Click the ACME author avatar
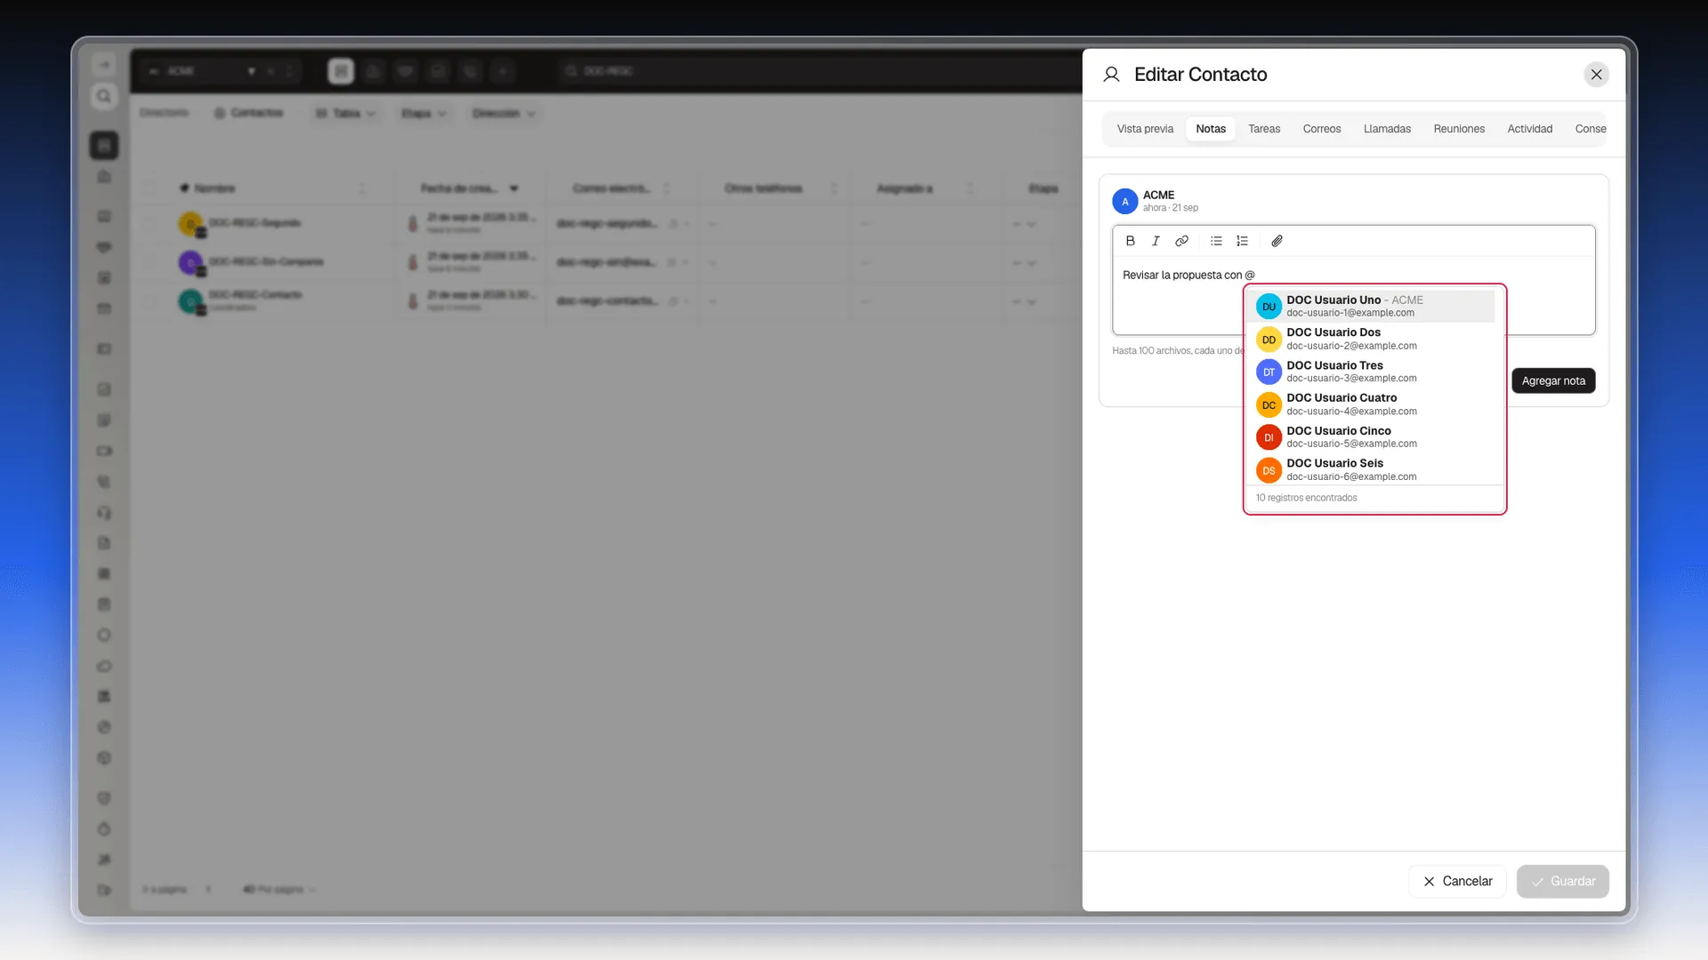Viewport: 1708px width, 960px height. (1124, 201)
